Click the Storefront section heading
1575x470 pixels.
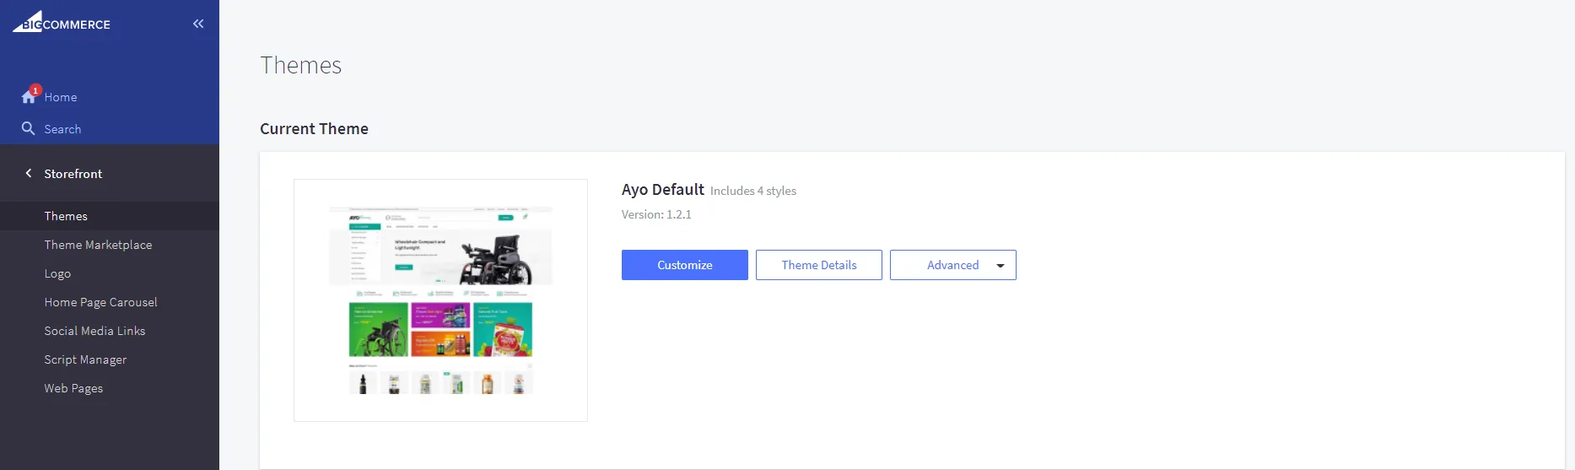coord(73,174)
